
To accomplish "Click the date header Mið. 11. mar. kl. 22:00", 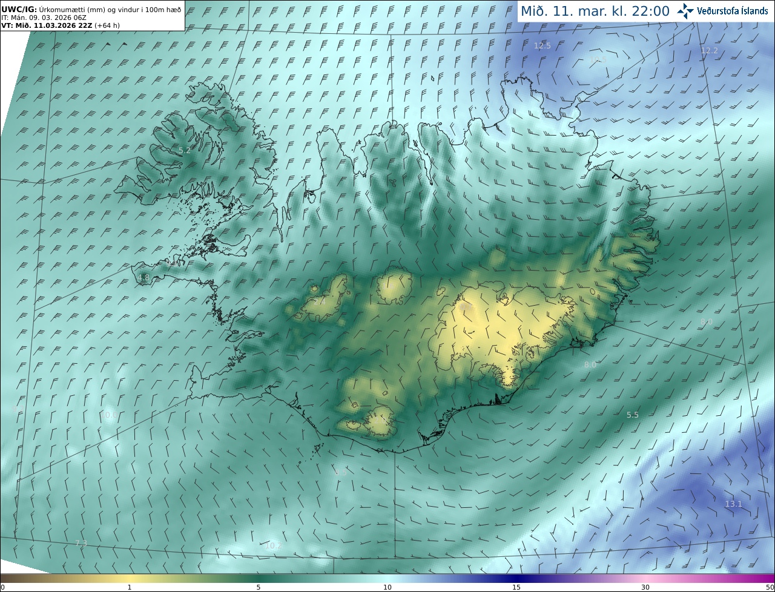I will coord(595,11).
